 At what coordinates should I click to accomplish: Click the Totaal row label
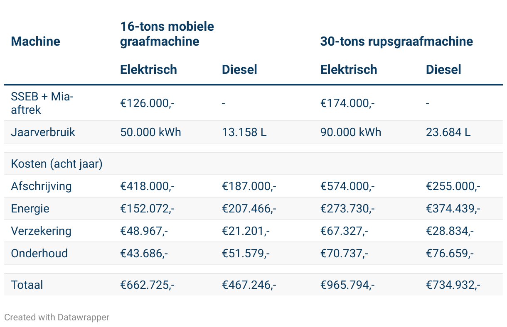click(x=27, y=285)
